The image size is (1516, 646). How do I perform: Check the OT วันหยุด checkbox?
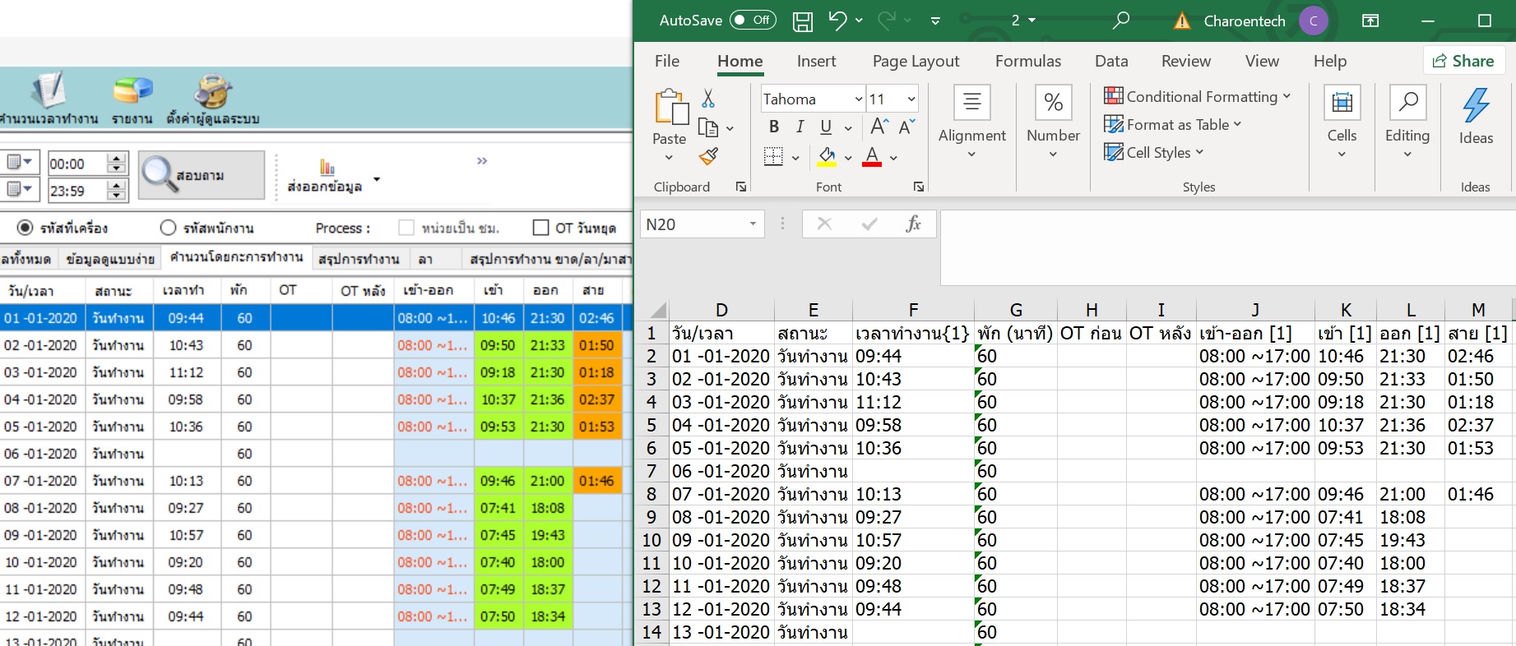(540, 228)
